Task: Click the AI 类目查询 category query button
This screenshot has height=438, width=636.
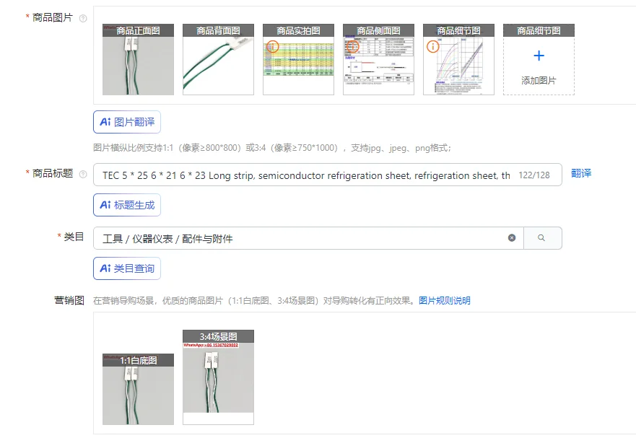Action: coord(127,268)
